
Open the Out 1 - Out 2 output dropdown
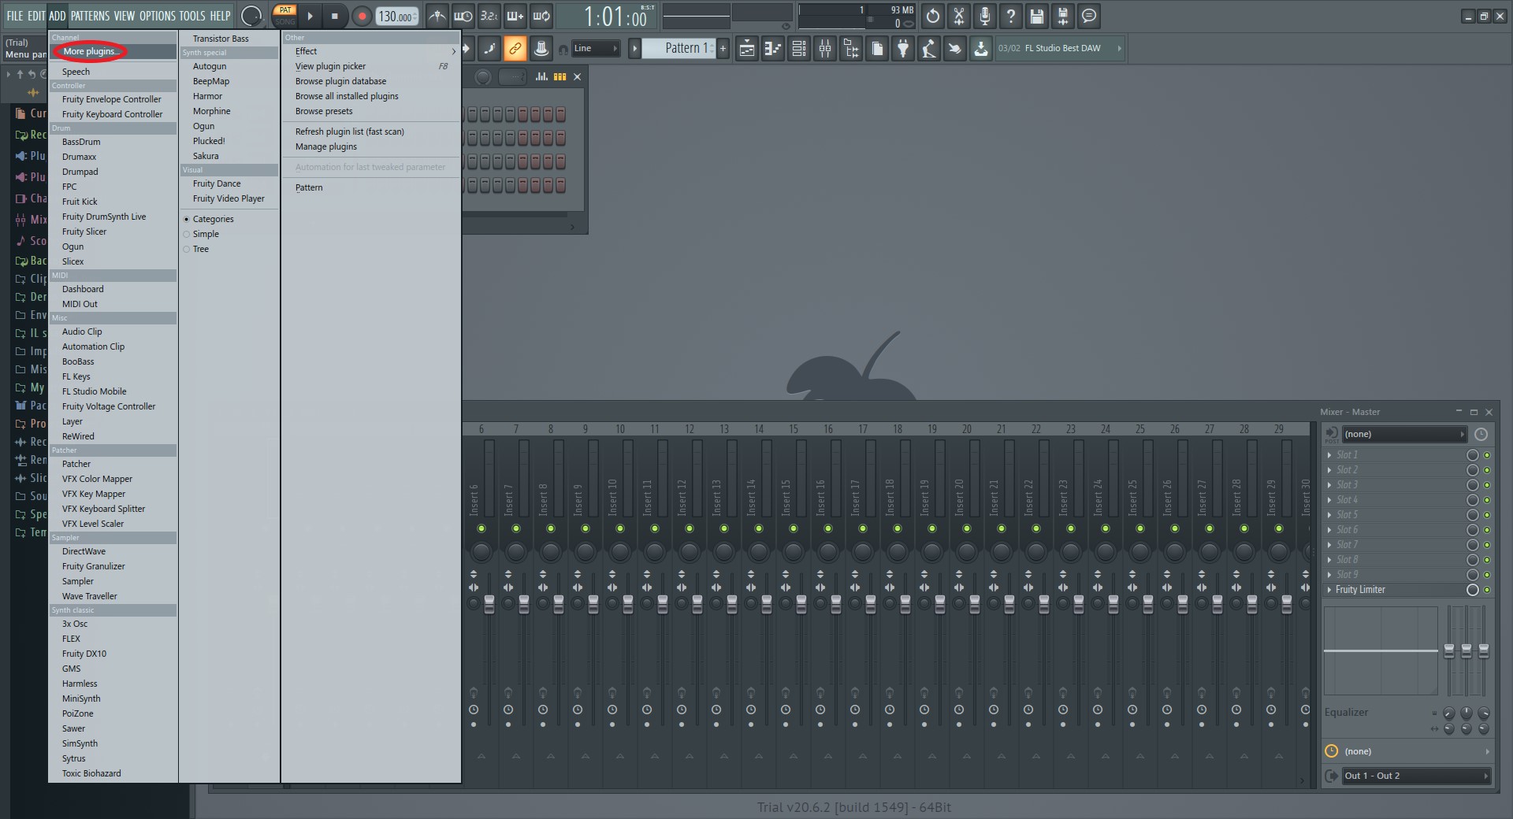click(x=1414, y=776)
